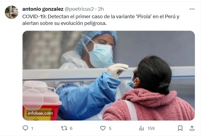Open the infobae.com source label

tap(40, 113)
